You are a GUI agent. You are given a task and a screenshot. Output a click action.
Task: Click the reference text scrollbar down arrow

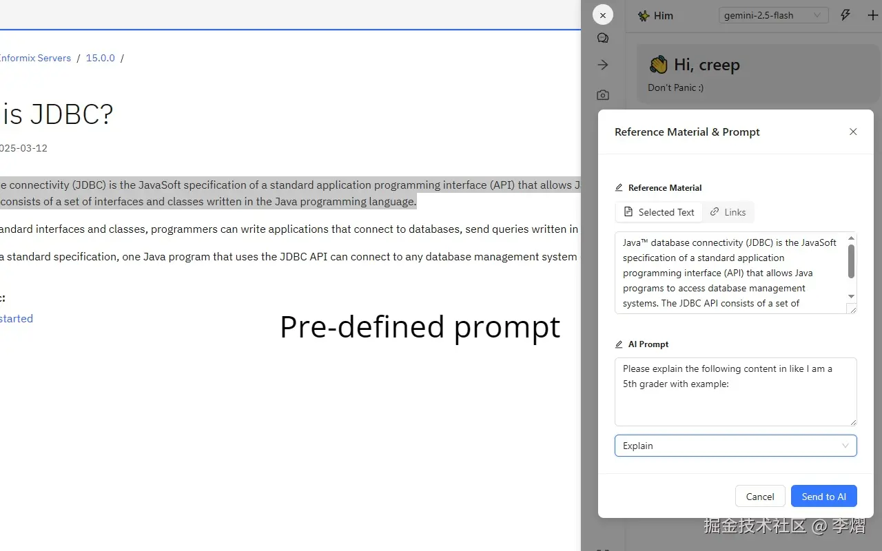[x=851, y=296]
